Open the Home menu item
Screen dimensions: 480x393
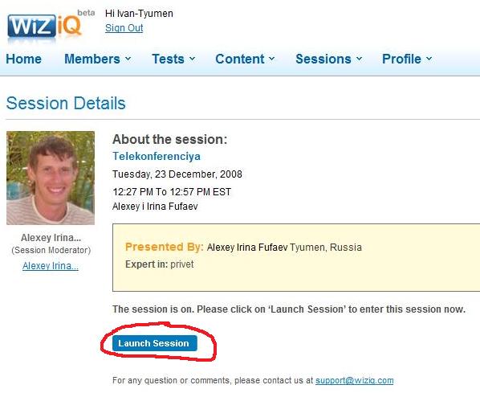click(23, 59)
